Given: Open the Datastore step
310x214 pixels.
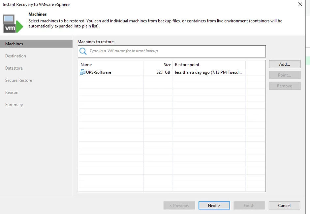Looking at the screenshot, I should pos(14,68).
